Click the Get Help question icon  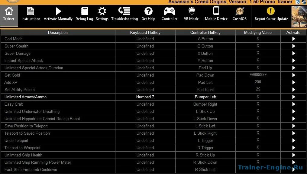click(x=148, y=11)
